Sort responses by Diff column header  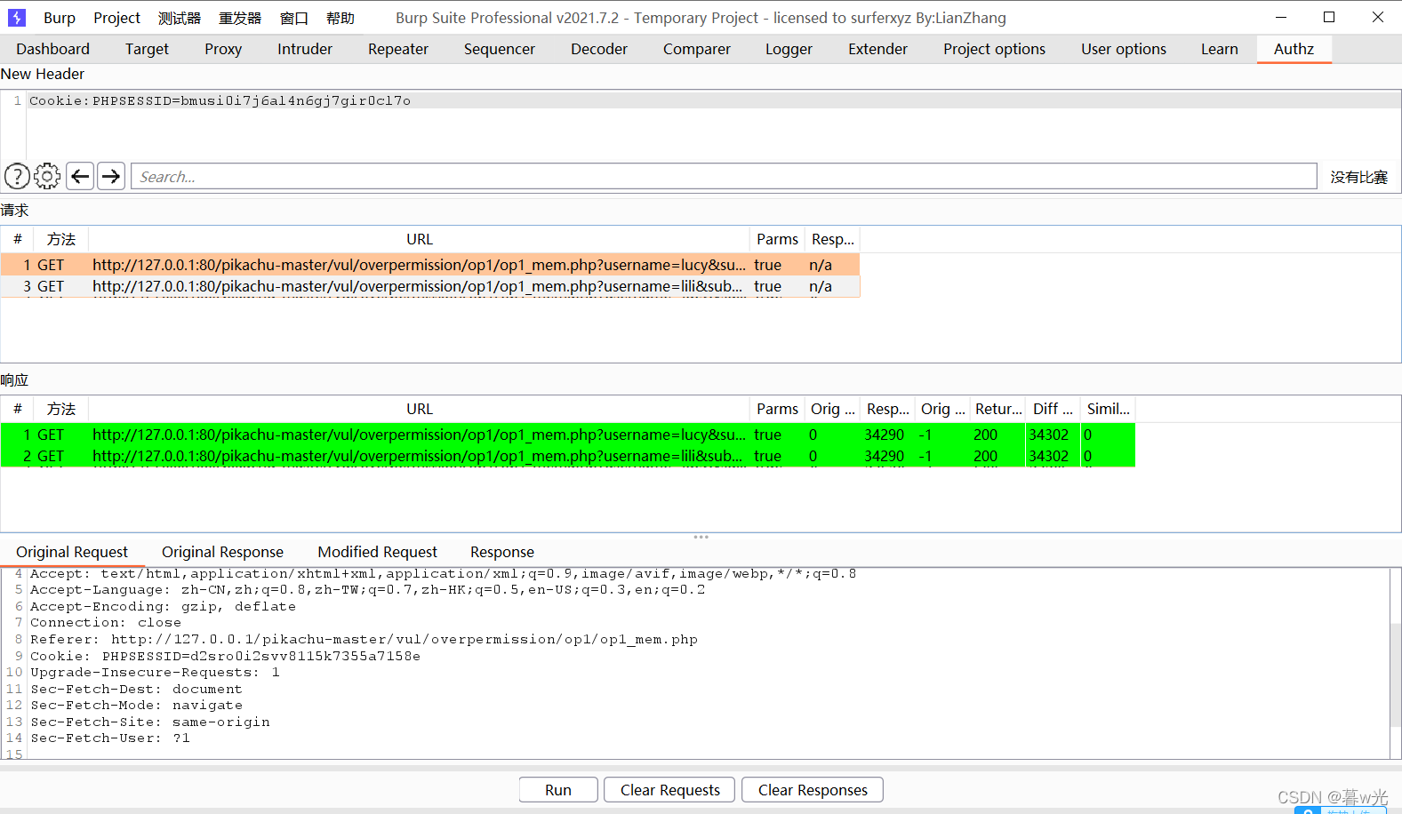pos(1053,409)
